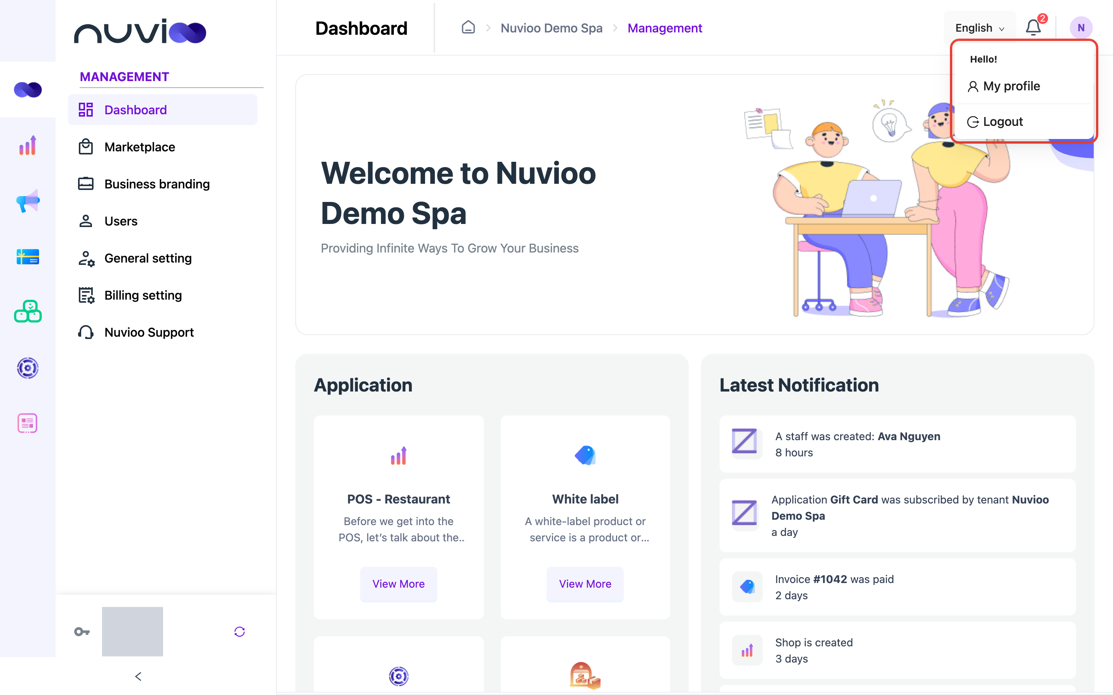This screenshot has height=695, width=1113.
Task: Click the POS - Restaurant card icon
Action: [399, 456]
